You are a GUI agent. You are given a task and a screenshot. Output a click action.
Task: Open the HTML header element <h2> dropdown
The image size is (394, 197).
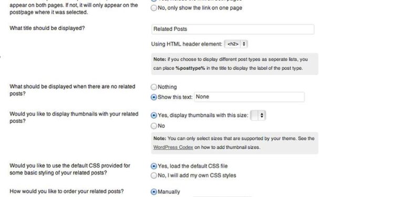pyautogui.click(x=236, y=44)
